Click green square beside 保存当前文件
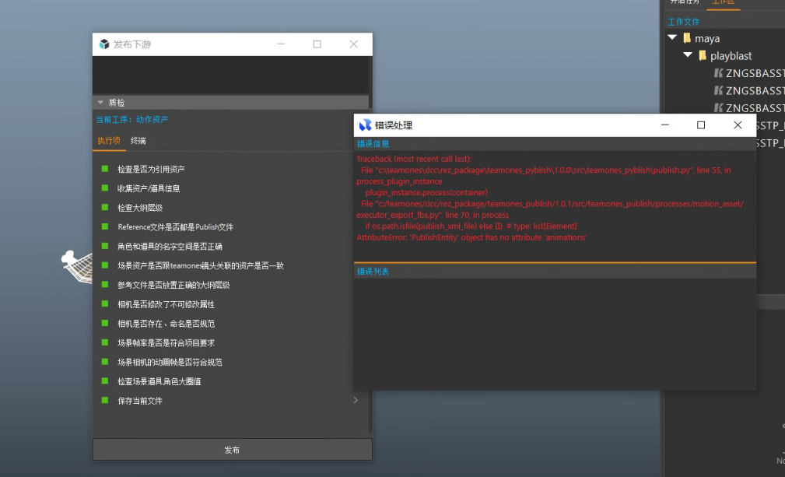Screen dimensions: 785x477 coord(104,400)
